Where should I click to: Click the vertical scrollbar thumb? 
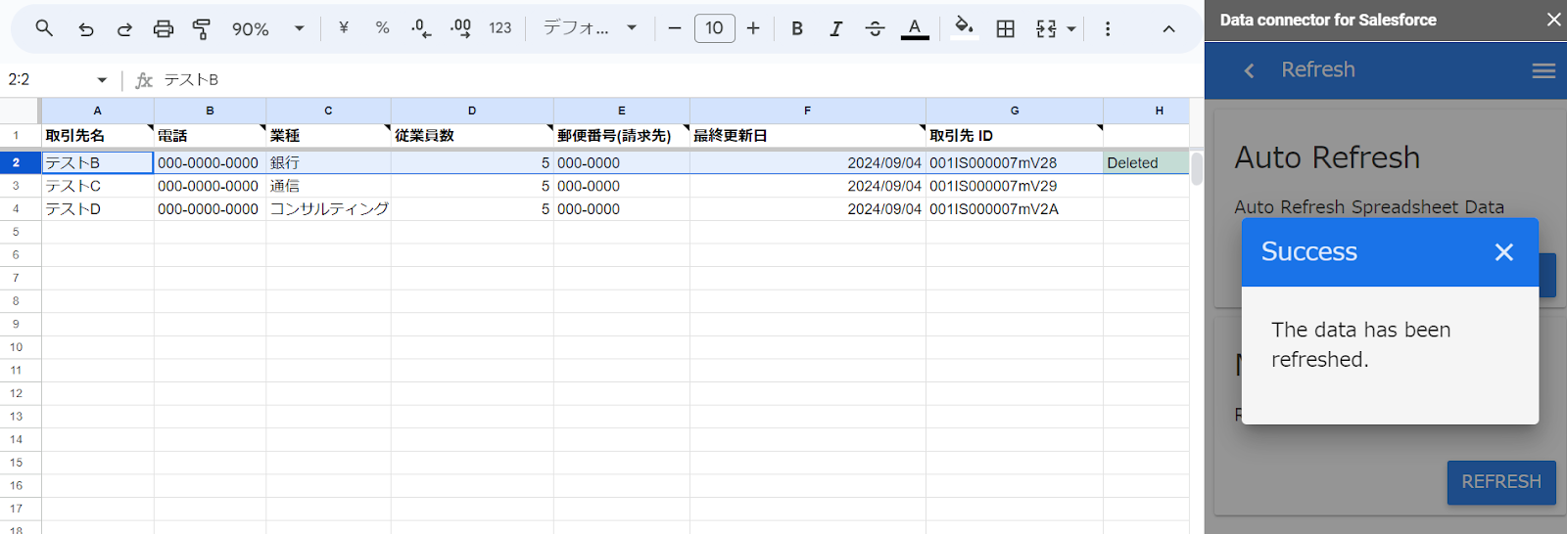coord(1197,168)
